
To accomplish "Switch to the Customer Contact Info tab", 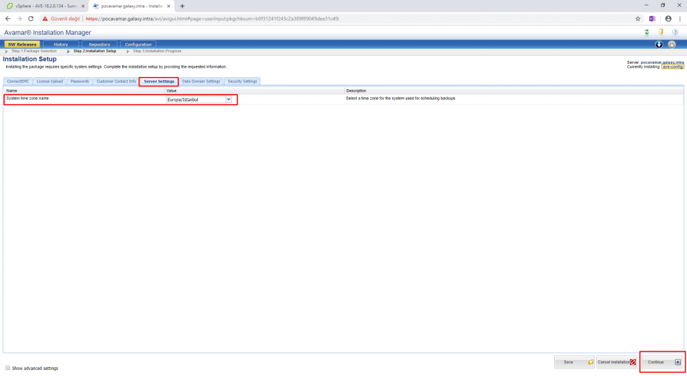I will coord(116,81).
